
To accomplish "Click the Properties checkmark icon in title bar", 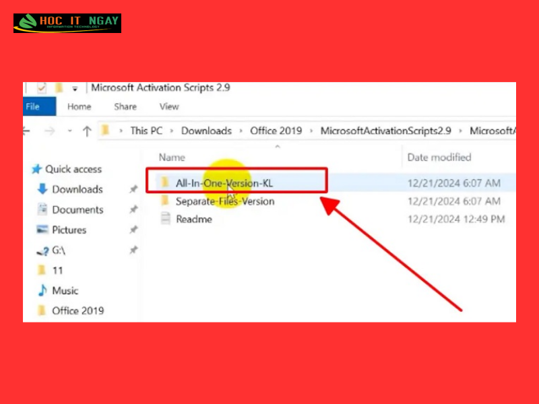I will click(42, 88).
